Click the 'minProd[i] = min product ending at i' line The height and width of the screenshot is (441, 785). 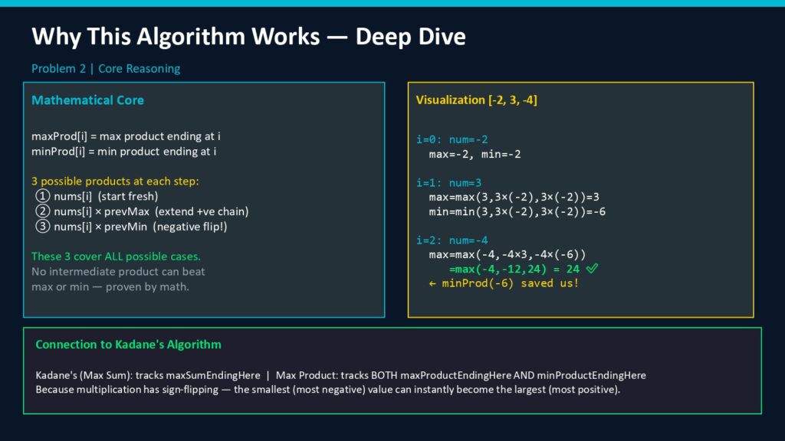(123, 152)
